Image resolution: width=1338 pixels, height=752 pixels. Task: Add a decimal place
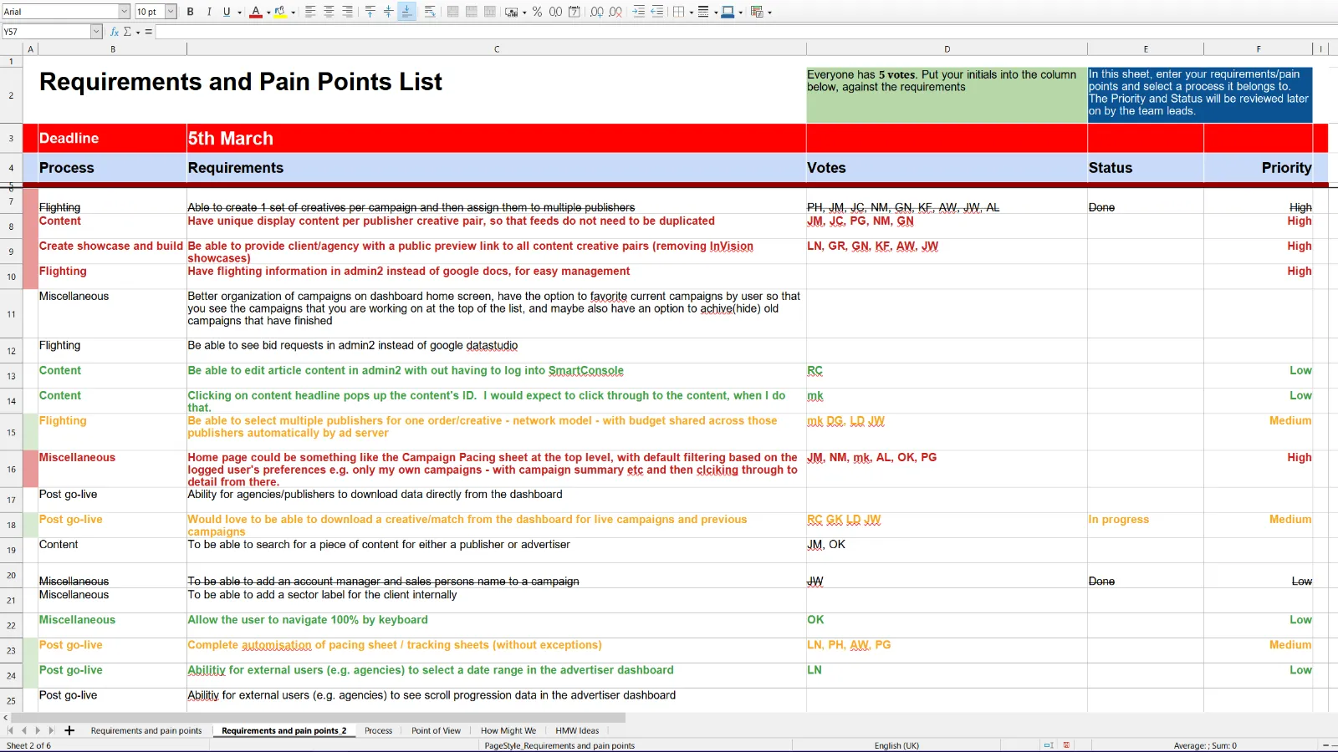click(597, 12)
